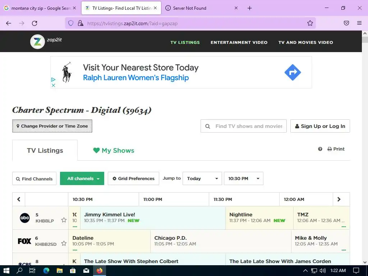Click the browser URL address bar
Viewport: 368px width, 276px height.
point(190,23)
